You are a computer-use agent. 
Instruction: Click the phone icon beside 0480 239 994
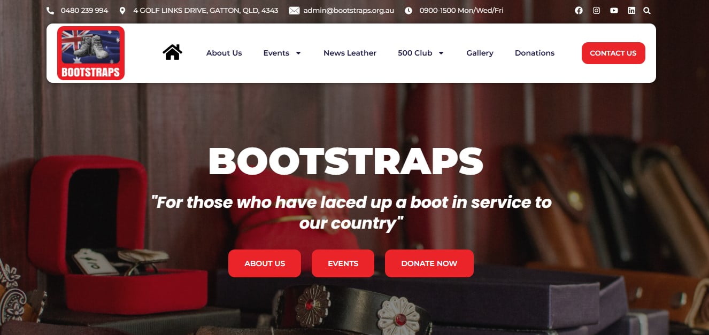[50, 10]
